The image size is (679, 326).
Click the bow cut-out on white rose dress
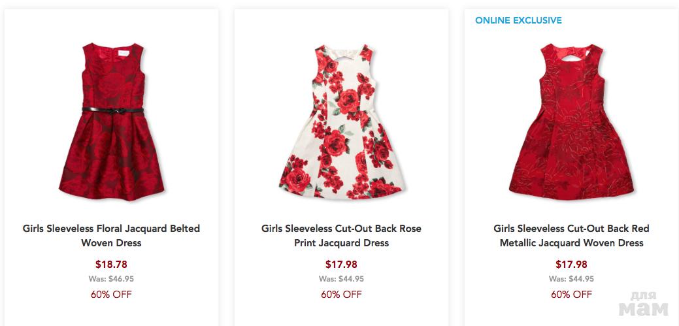[340, 52]
